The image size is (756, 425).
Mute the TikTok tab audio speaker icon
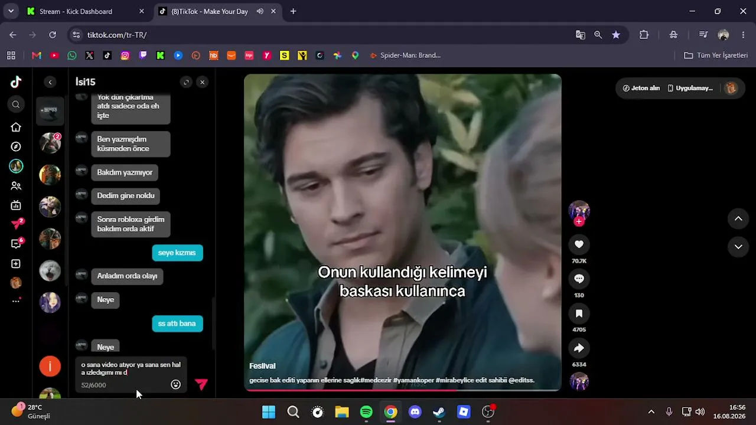coord(260,11)
